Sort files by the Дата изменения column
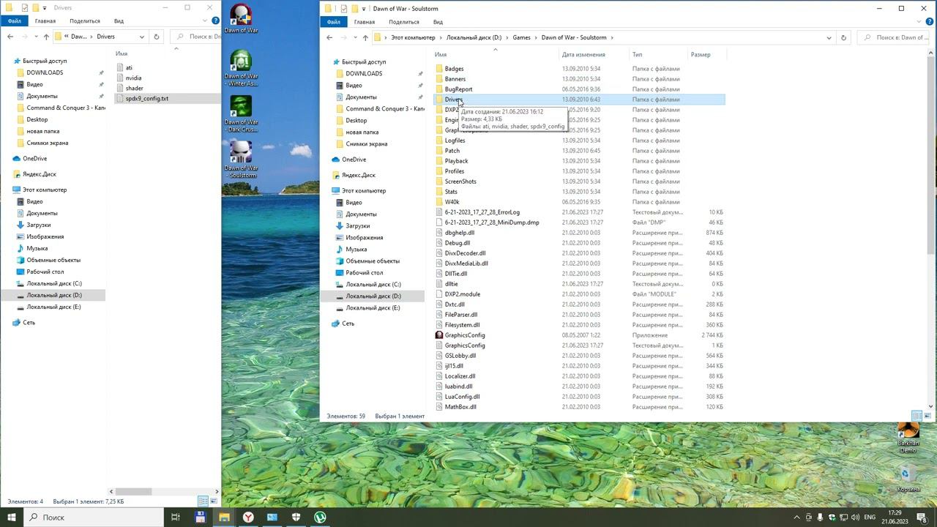Image resolution: width=937 pixels, height=527 pixels. tap(583, 54)
